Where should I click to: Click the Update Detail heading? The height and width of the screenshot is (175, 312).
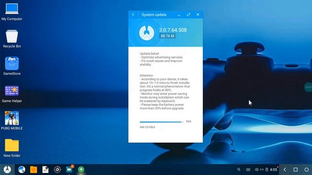point(149,53)
